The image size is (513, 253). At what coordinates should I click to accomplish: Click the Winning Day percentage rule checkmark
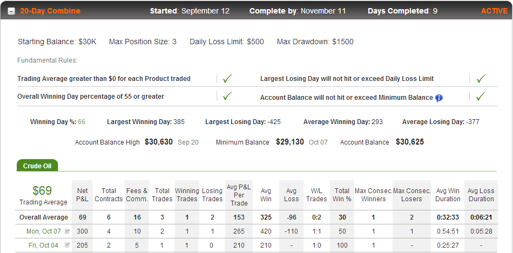click(227, 96)
